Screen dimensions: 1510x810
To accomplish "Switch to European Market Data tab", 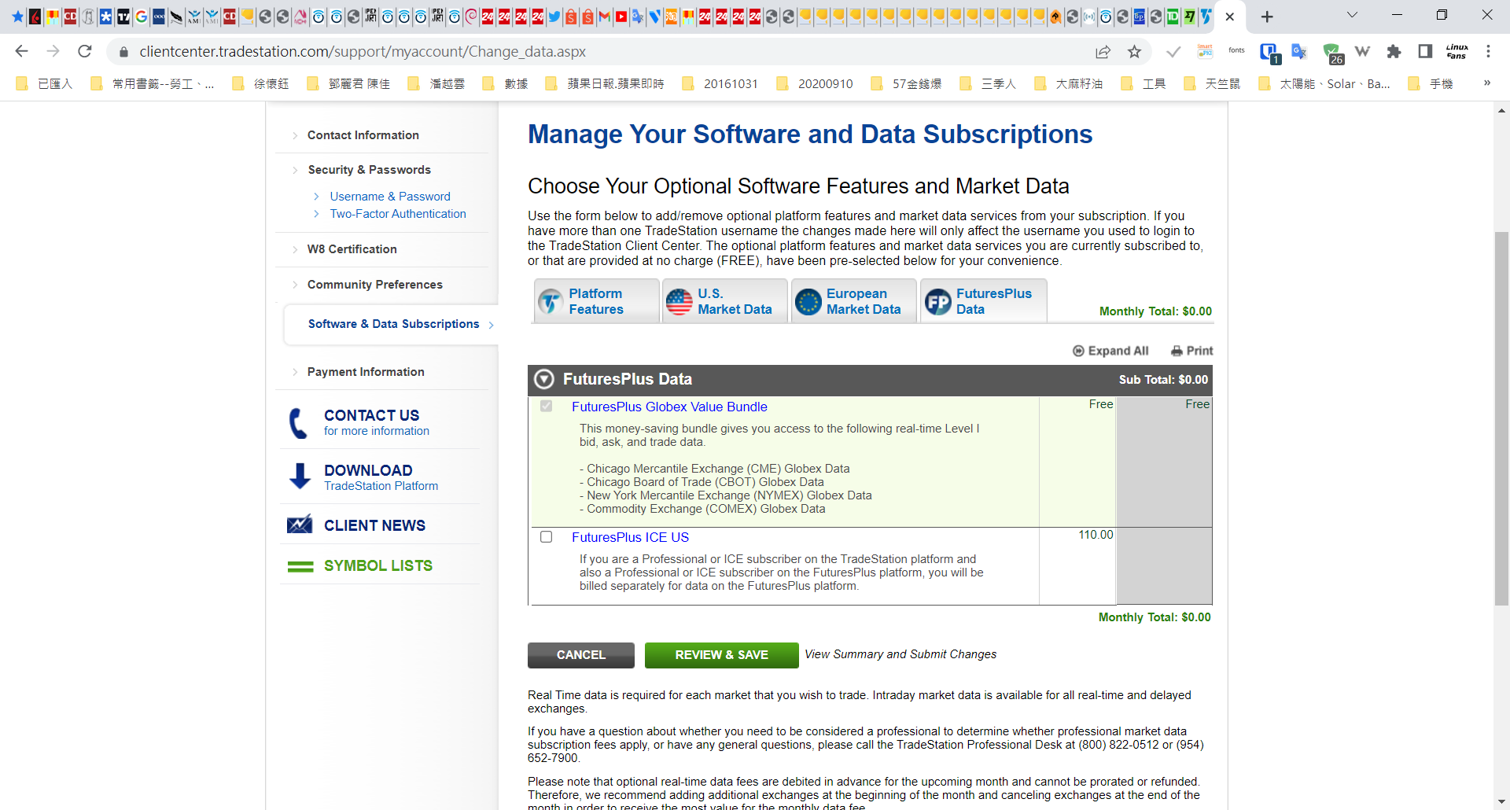I will pyautogui.click(x=854, y=301).
